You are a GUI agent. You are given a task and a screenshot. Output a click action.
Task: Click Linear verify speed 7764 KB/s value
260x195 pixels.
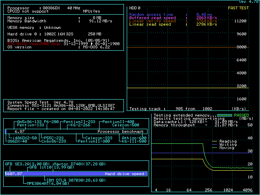[207, 21]
